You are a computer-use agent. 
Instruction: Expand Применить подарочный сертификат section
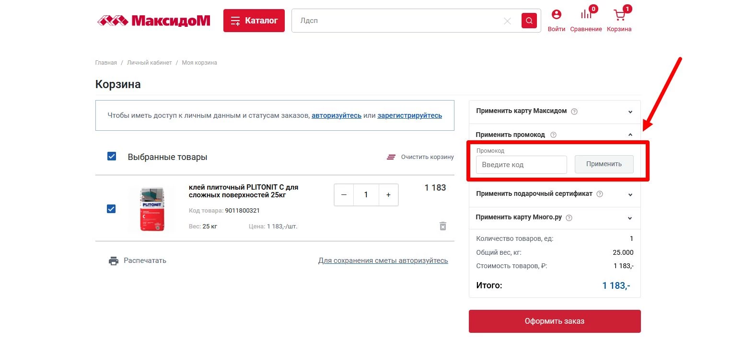[x=630, y=194]
